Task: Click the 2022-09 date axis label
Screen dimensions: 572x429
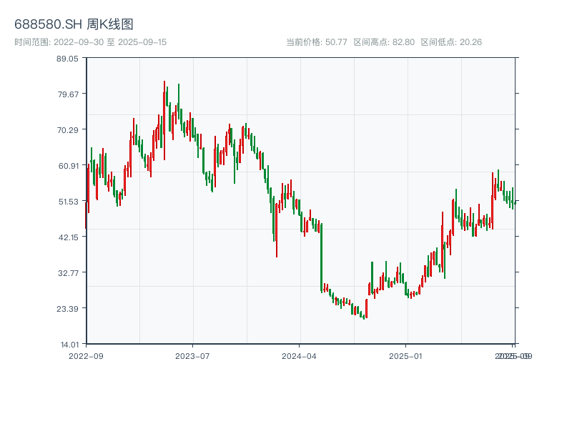Action: coord(86,355)
